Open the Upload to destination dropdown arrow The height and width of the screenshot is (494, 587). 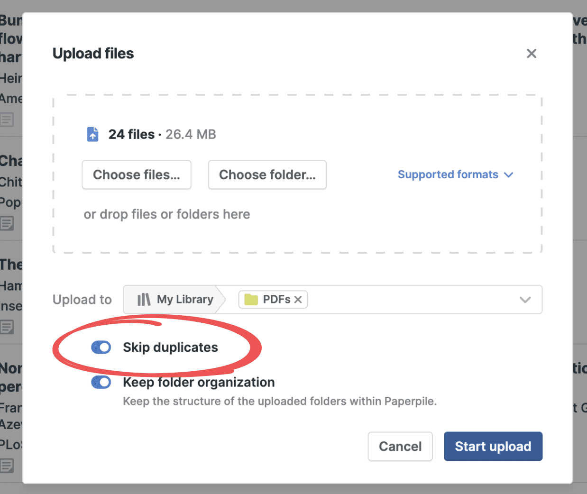point(525,300)
